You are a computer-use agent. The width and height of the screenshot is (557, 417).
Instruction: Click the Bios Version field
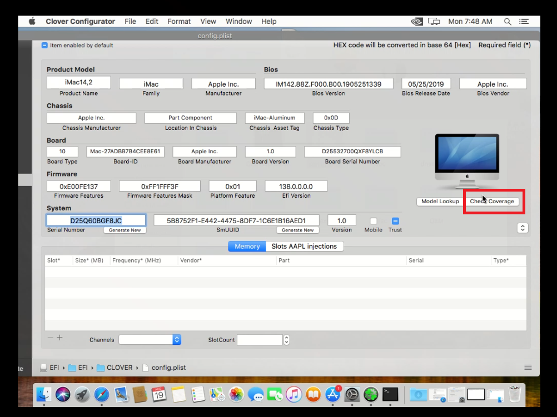click(x=328, y=84)
